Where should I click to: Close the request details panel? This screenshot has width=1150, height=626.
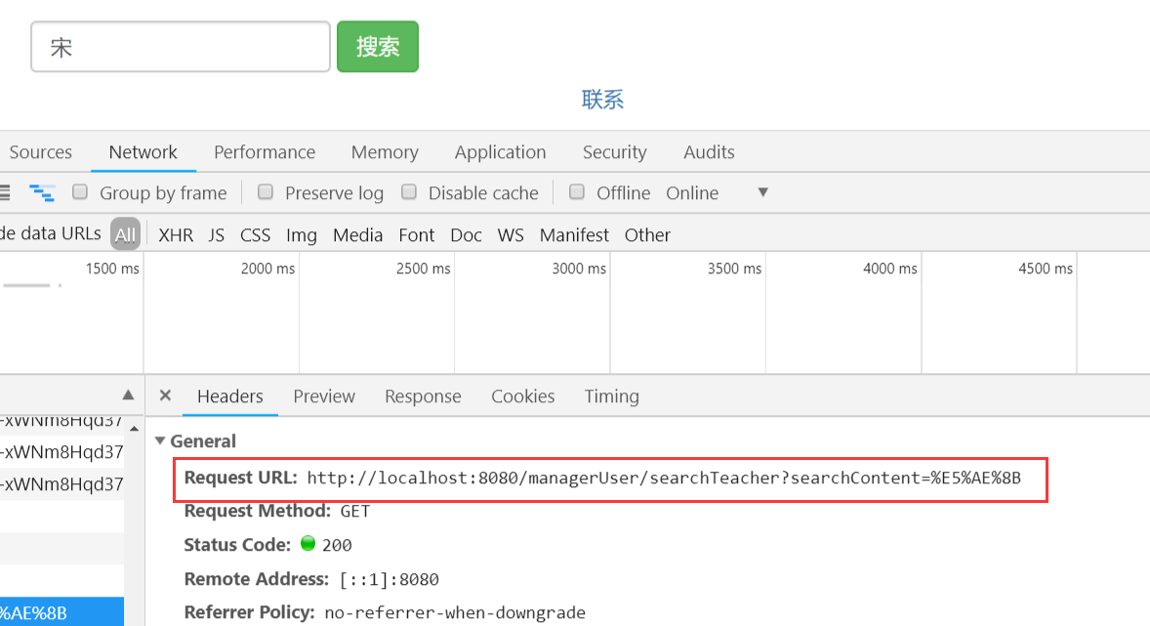click(165, 396)
